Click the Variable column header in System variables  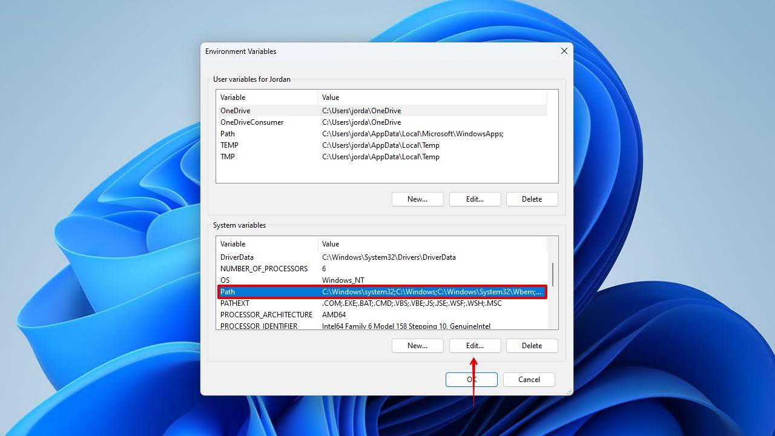click(x=267, y=244)
